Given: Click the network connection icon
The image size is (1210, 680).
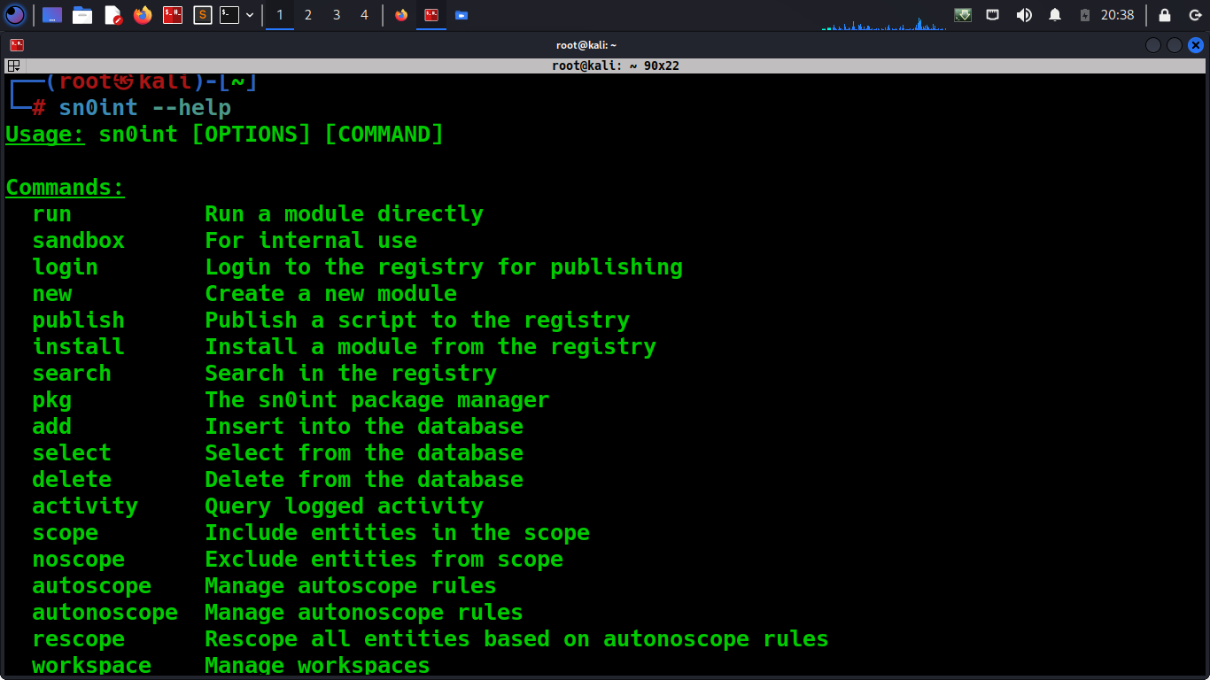Looking at the screenshot, I should [x=993, y=15].
